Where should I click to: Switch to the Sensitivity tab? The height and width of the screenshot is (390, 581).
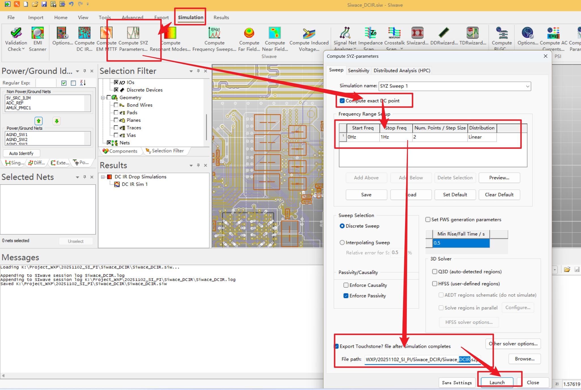pyautogui.click(x=358, y=70)
